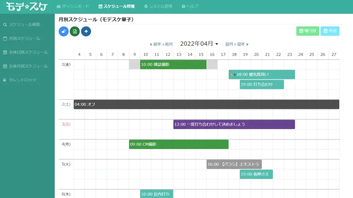Switch to the 年別 view
The width and height of the screenshot is (353, 198).
click(x=330, y=31)
